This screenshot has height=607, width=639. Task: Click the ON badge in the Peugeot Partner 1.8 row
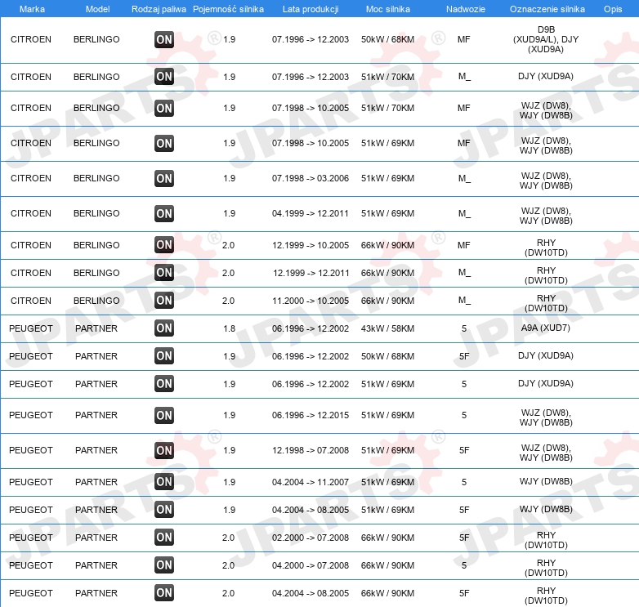[164, 328]
